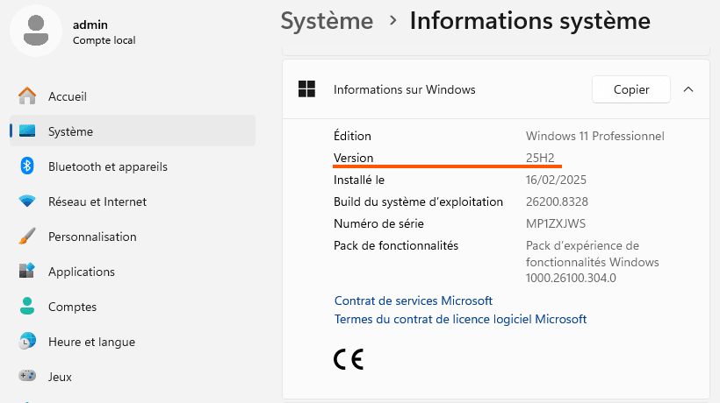The height and width of the screenshot is (403, 720).
Task: Click the Heure et langue clock icon
Action: tap(27, 341)
